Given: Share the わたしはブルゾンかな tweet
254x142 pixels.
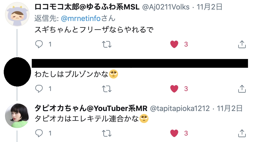Looking at the screenshot, I should [242, 89].
